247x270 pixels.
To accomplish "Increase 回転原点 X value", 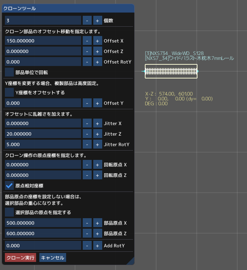I will [x=98, y=165].
